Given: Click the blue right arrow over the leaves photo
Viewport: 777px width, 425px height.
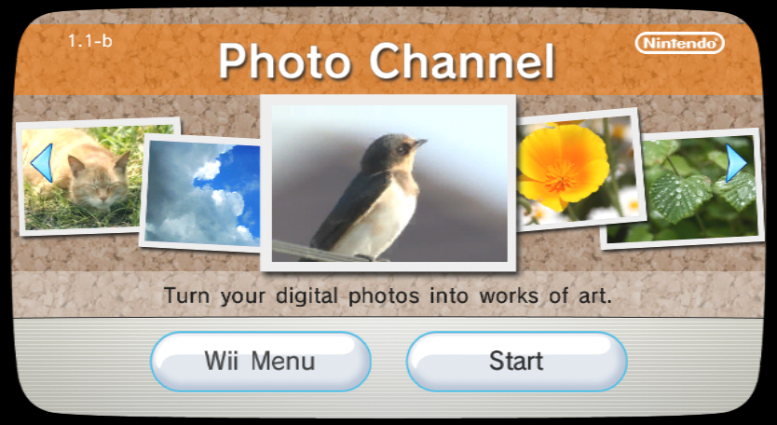Looking at the screenshot, I should click(x=736, y=163).
